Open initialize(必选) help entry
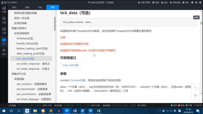Viewport: 203px width, 114px height. [x=25, y=38]
